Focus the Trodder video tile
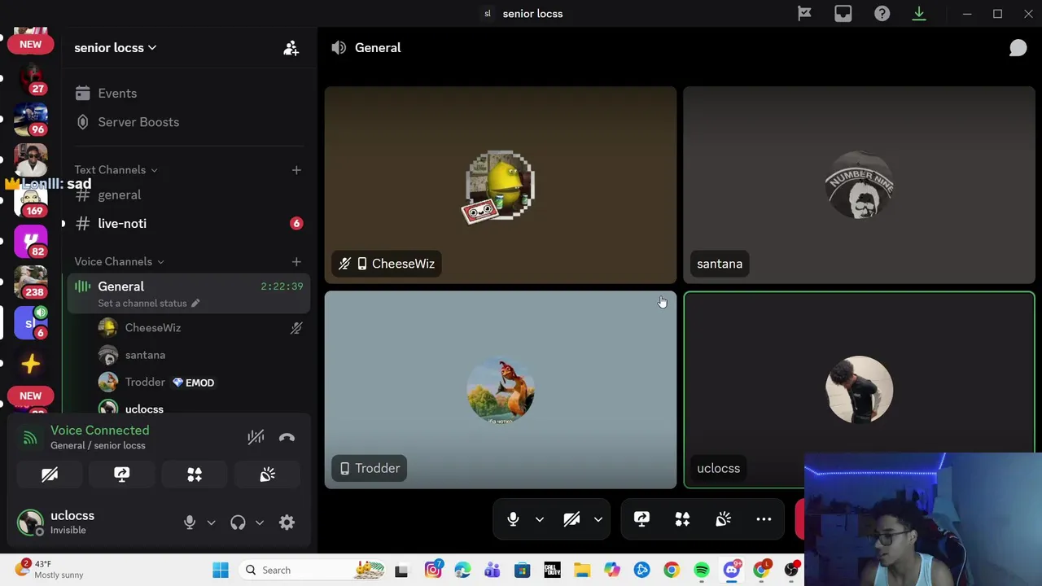This screenshot has height=586, width=1042. point(501,390)
